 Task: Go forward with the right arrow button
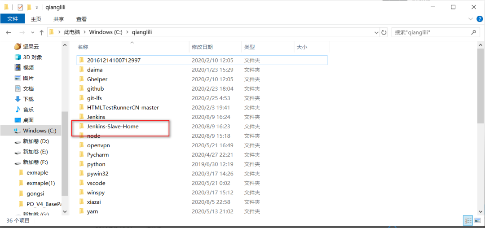pos(22,32)
